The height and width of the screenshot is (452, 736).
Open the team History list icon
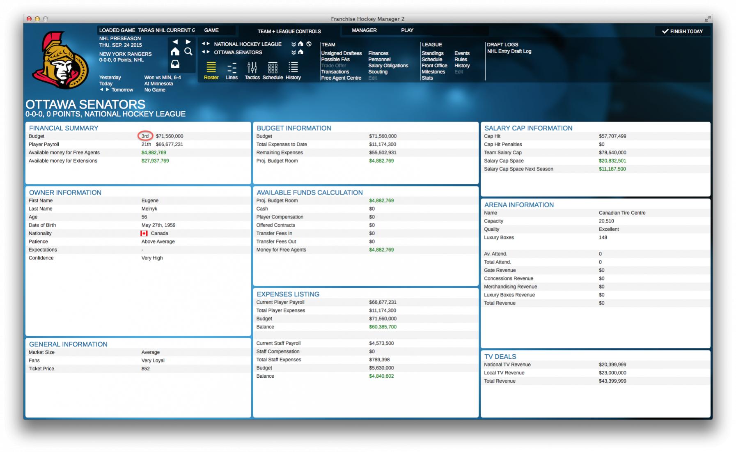tap(293, 68)
